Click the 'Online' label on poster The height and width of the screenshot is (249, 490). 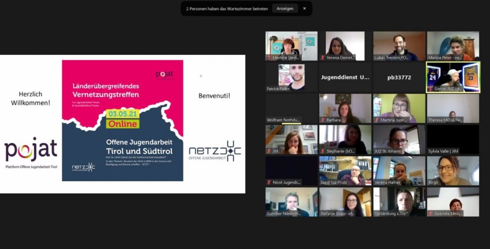click(123, 124)
